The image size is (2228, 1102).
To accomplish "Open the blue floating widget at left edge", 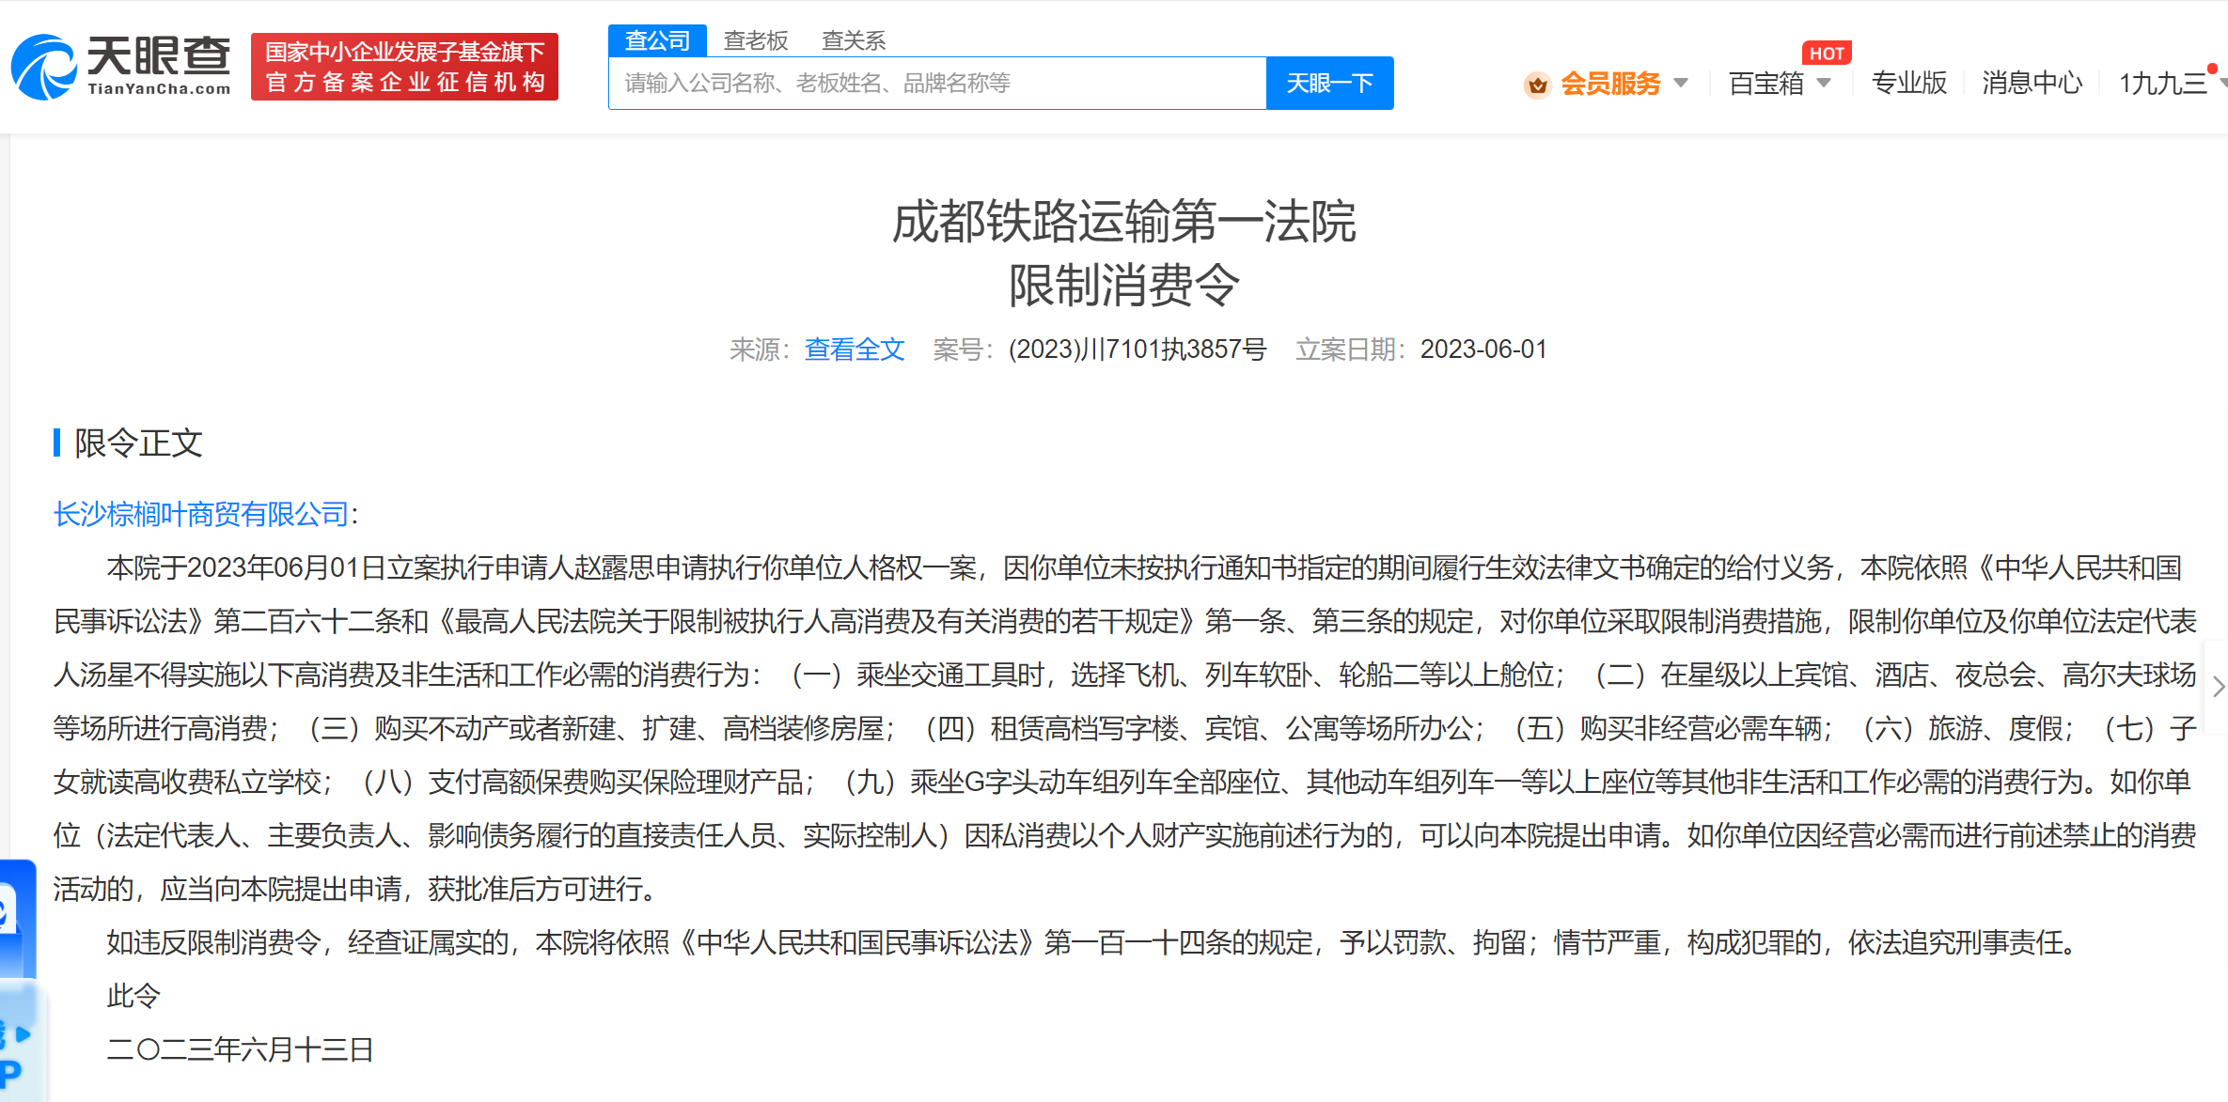I will pyautogui.click(x=17, y=916).
